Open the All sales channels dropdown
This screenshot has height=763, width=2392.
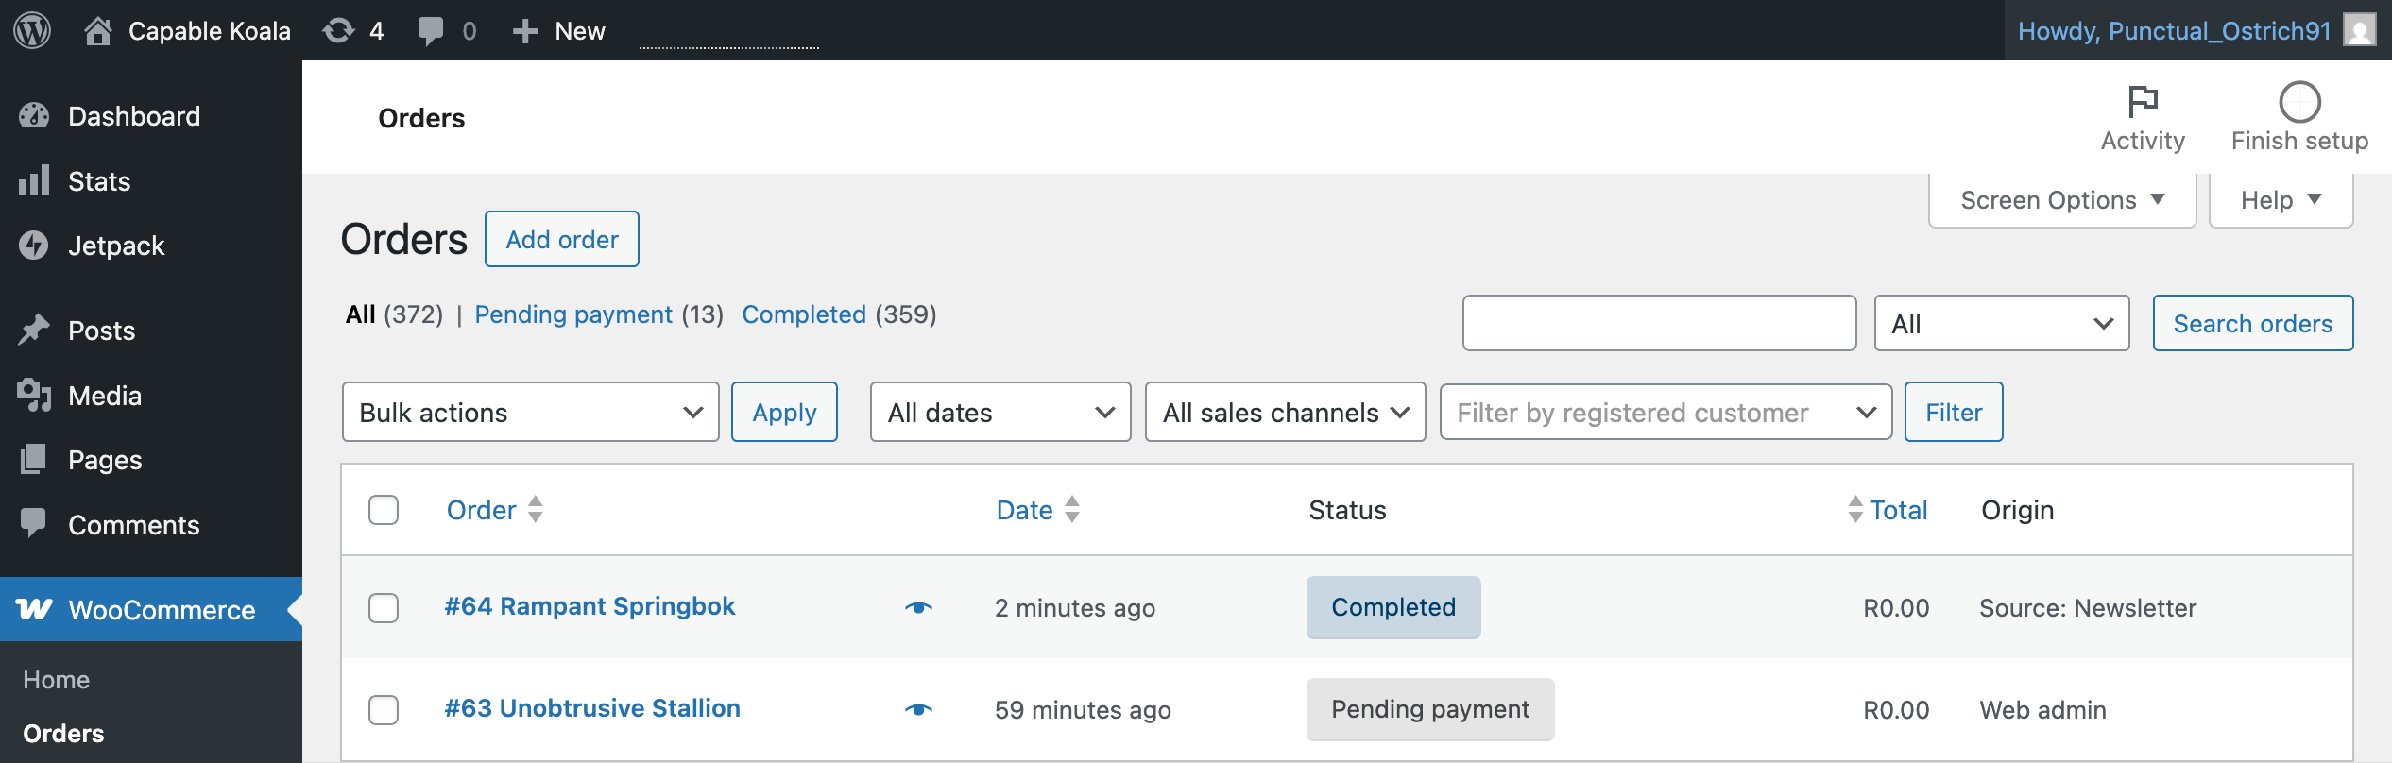pyautogui.click(x=1285, y=412)
